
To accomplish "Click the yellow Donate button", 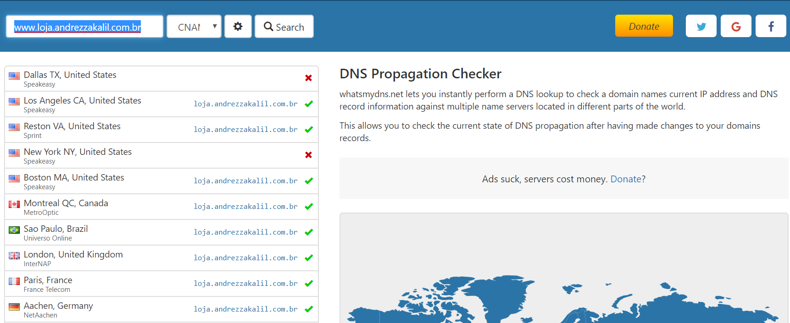I will click(x=644, y=26).
